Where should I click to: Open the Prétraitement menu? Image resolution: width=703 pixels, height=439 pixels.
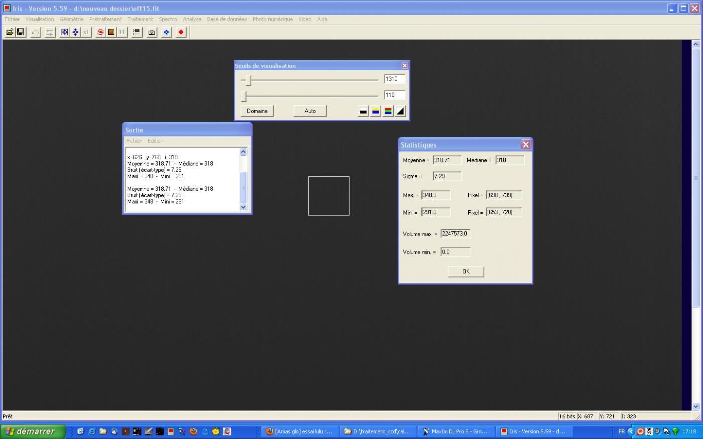coord(105,19)
